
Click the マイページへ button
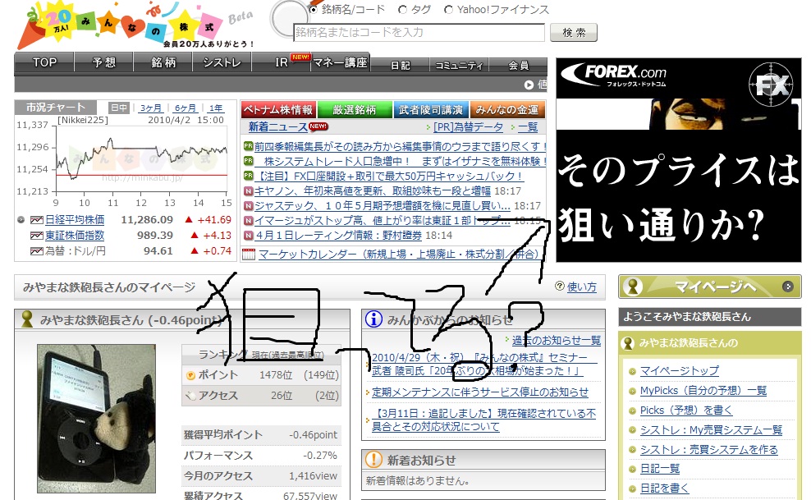coord(709,287)
